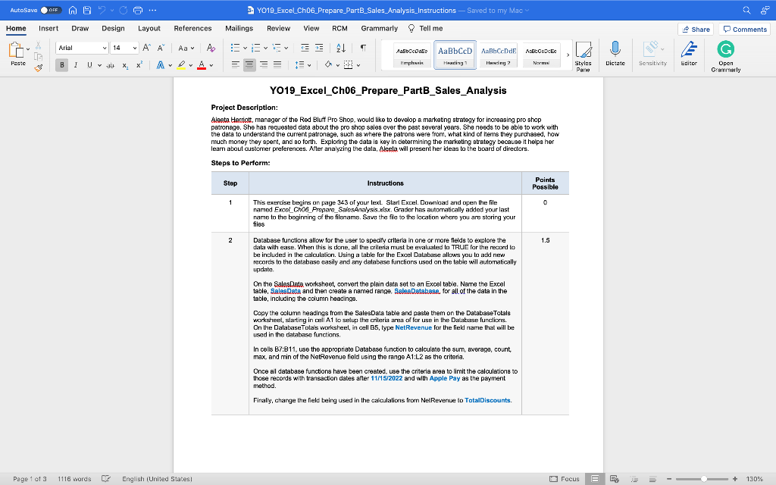This screenshot has width=776, height=485.
Task: Activate the Format Painter brush
Action: (x=38, y=67)
